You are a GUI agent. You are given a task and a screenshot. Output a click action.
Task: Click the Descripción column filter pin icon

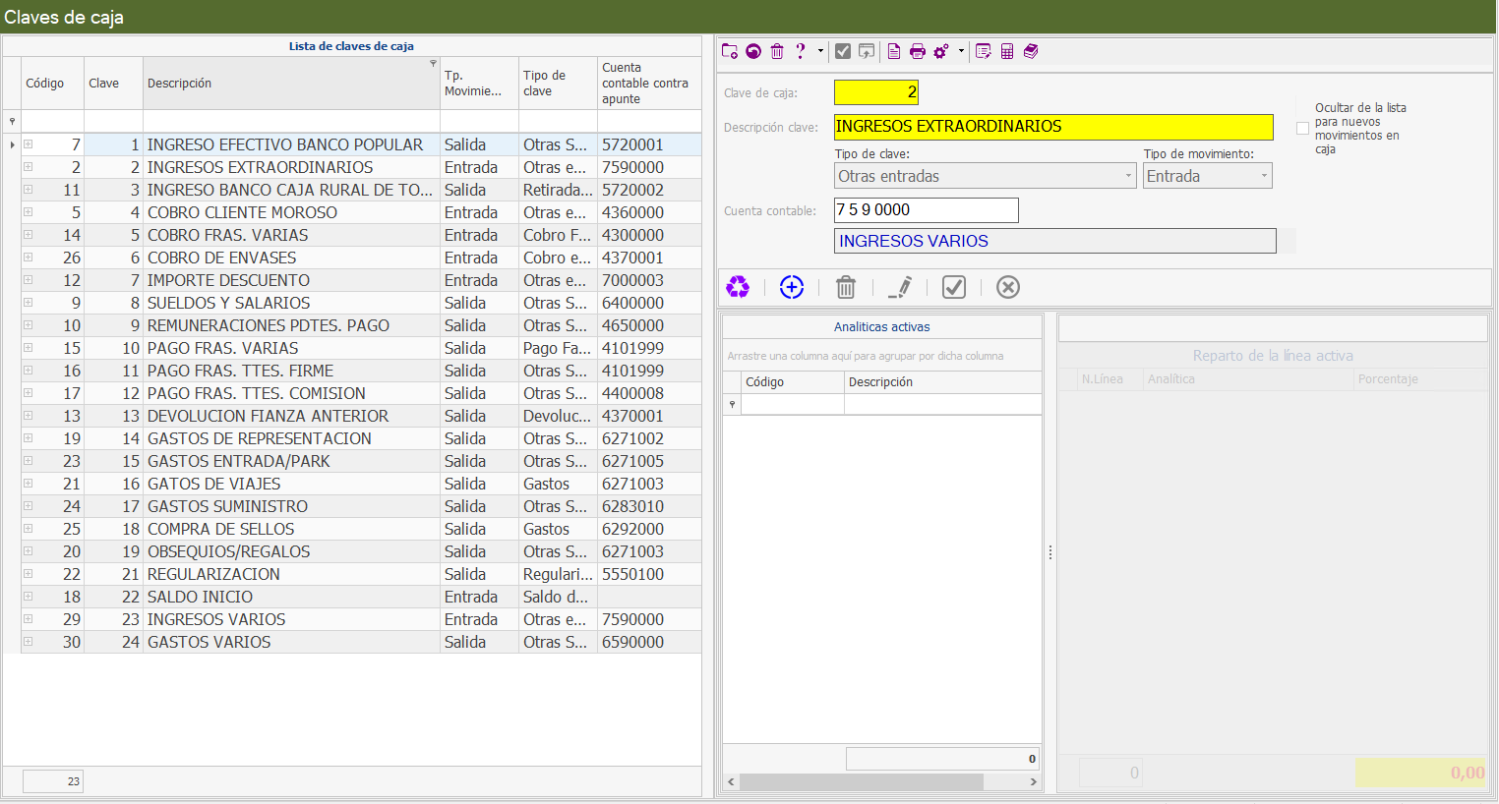coord(433,64)
